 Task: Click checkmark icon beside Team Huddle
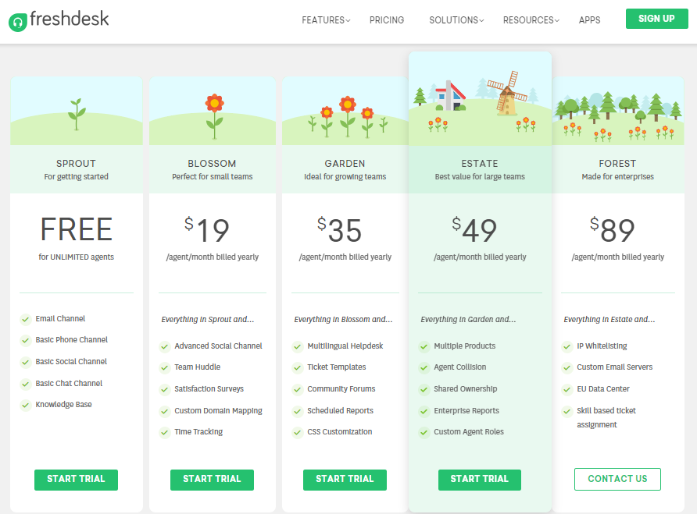pos(164,368)
